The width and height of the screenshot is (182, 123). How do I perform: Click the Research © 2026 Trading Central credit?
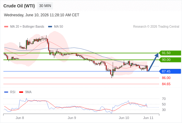(x=156, y=27)
